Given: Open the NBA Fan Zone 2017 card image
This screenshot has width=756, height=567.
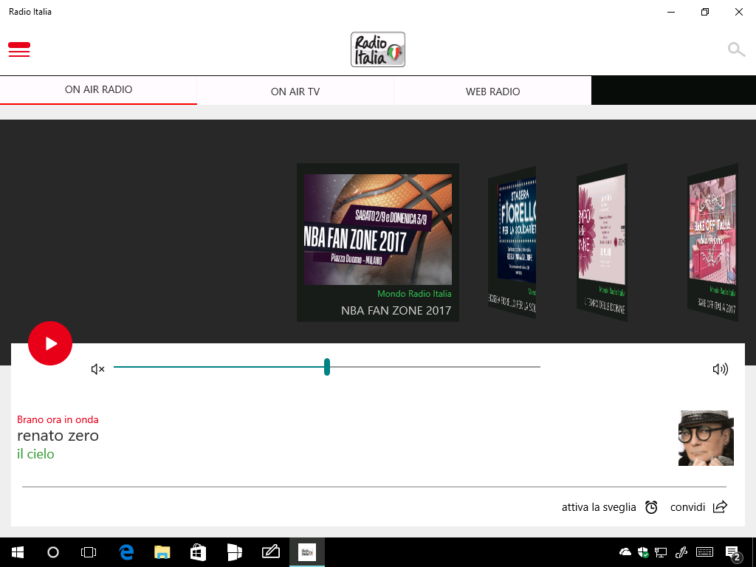Looking at the screenshot, I should pos(378,230).
